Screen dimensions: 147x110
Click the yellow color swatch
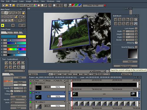coord(22,37)
